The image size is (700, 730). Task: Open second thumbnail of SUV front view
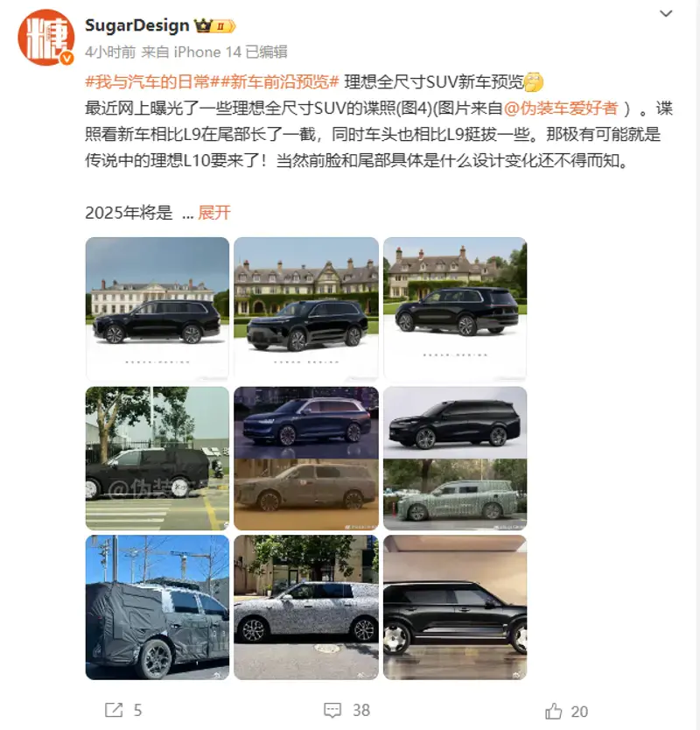tap(306, 309)
